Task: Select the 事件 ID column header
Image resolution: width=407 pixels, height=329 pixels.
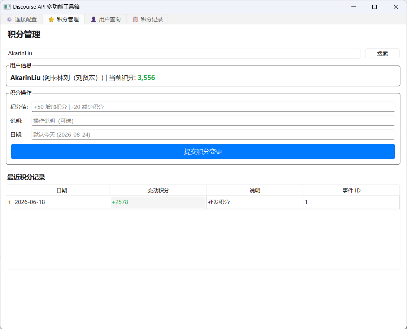Action: [x=351, y=190]
